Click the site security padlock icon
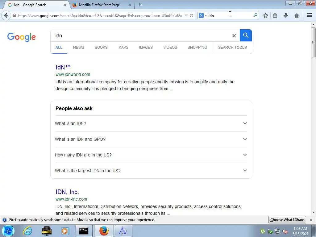This screenshot has width=316, height=237. click(14, 15)
